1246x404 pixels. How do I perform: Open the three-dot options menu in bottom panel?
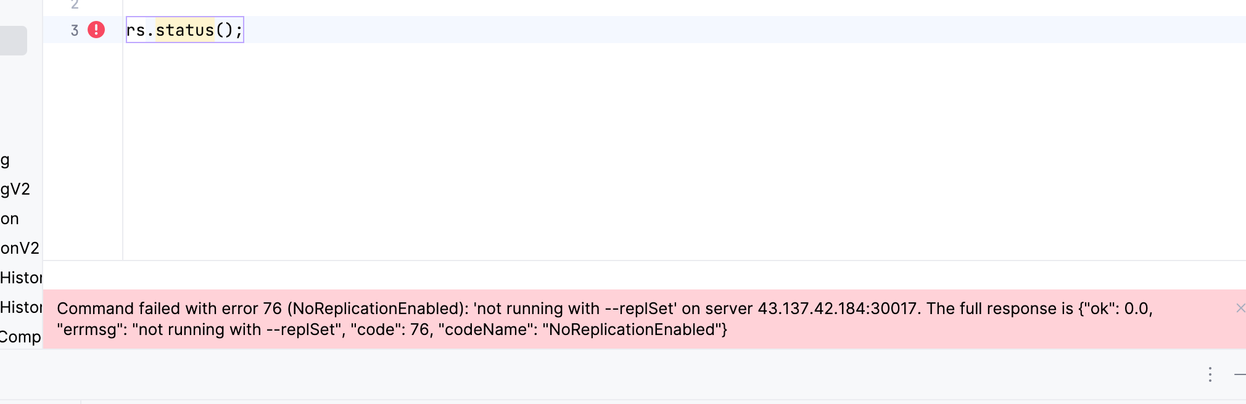click(1210, 374)
